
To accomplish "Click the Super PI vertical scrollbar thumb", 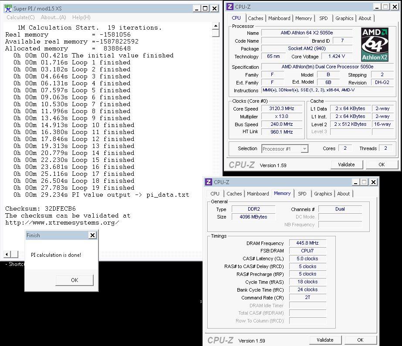I will click(x=216, y=33).
